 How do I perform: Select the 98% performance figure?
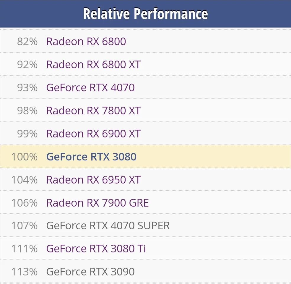(x=27, y=111)
